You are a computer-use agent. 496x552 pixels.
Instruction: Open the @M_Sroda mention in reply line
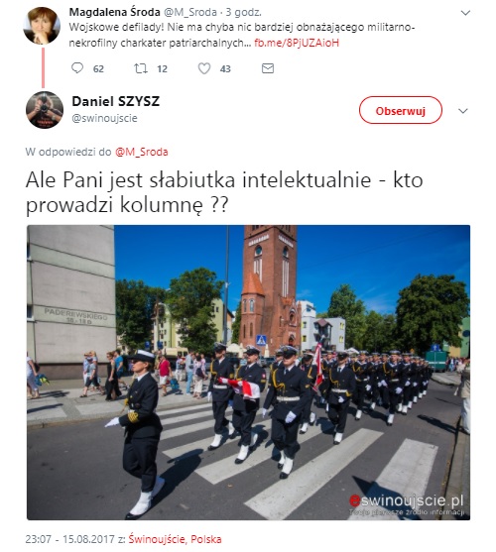[x=142, y=152]
